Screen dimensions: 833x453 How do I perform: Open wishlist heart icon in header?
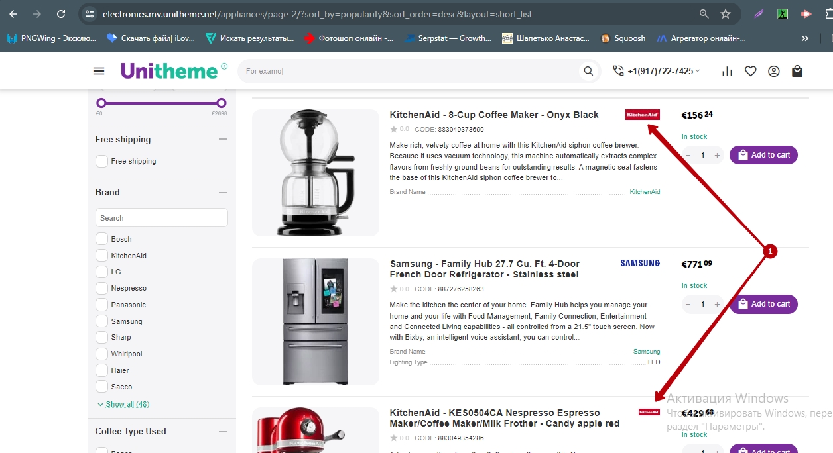tap(751, 71)
